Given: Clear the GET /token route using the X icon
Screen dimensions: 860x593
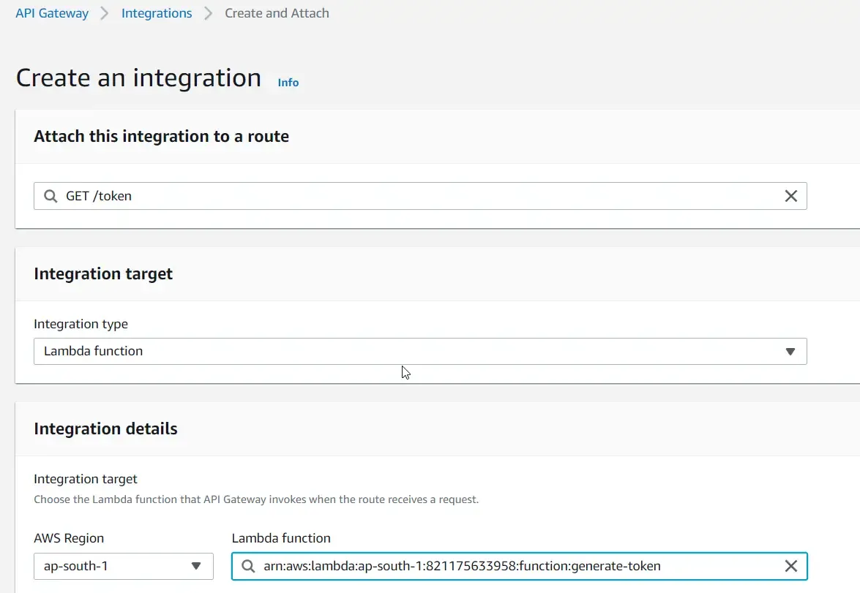Looking at the screenshot, I should tap(790, 195).
